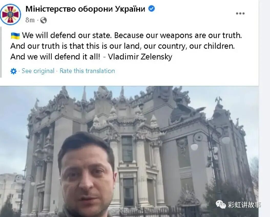Image resolution: width=270 pixels, height=217 pixels.
Task: Open the three-dot post options menu
Action: pyautogui.click(x=240, y=13)
